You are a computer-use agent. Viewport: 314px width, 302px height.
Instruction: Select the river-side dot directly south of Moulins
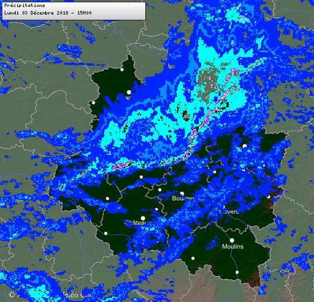237,272
